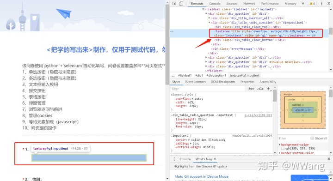Open Moto G4 support in Device Mode link
Screen dimensions: 333x181
pos(201,176)
